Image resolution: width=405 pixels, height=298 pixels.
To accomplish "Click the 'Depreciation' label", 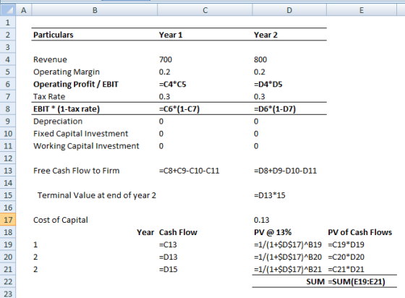I will tap(58, 121).
